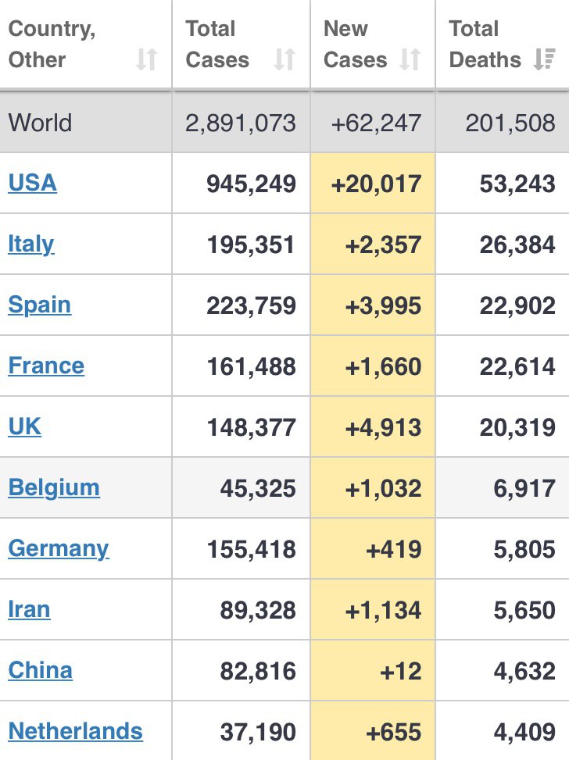
Task: Select the World total cases cell
Action: pyautogui.click(x=241, y=123)
